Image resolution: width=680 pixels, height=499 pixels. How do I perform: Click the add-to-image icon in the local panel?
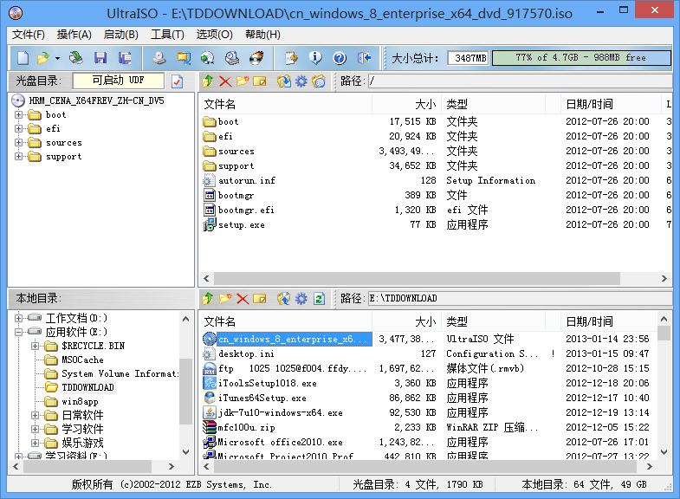click(284, 299)
